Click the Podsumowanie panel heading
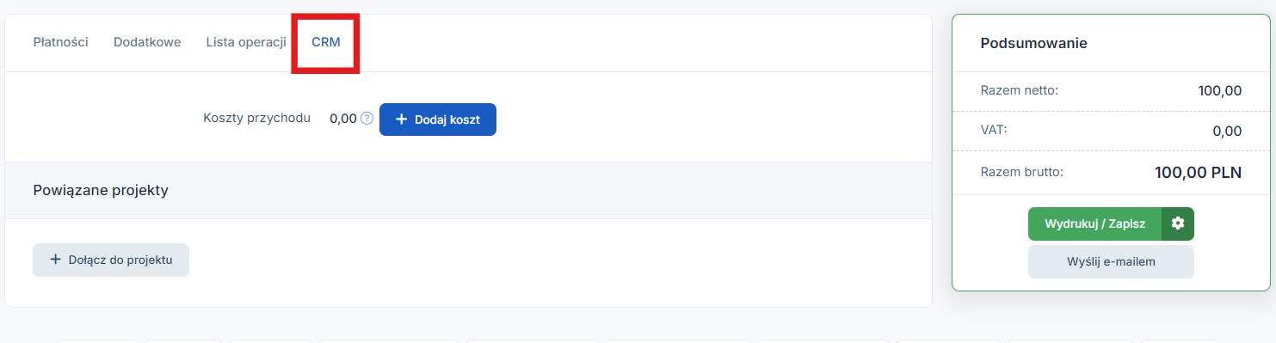This screenshot has width=1276, height=343. [x=1033, y=43]
